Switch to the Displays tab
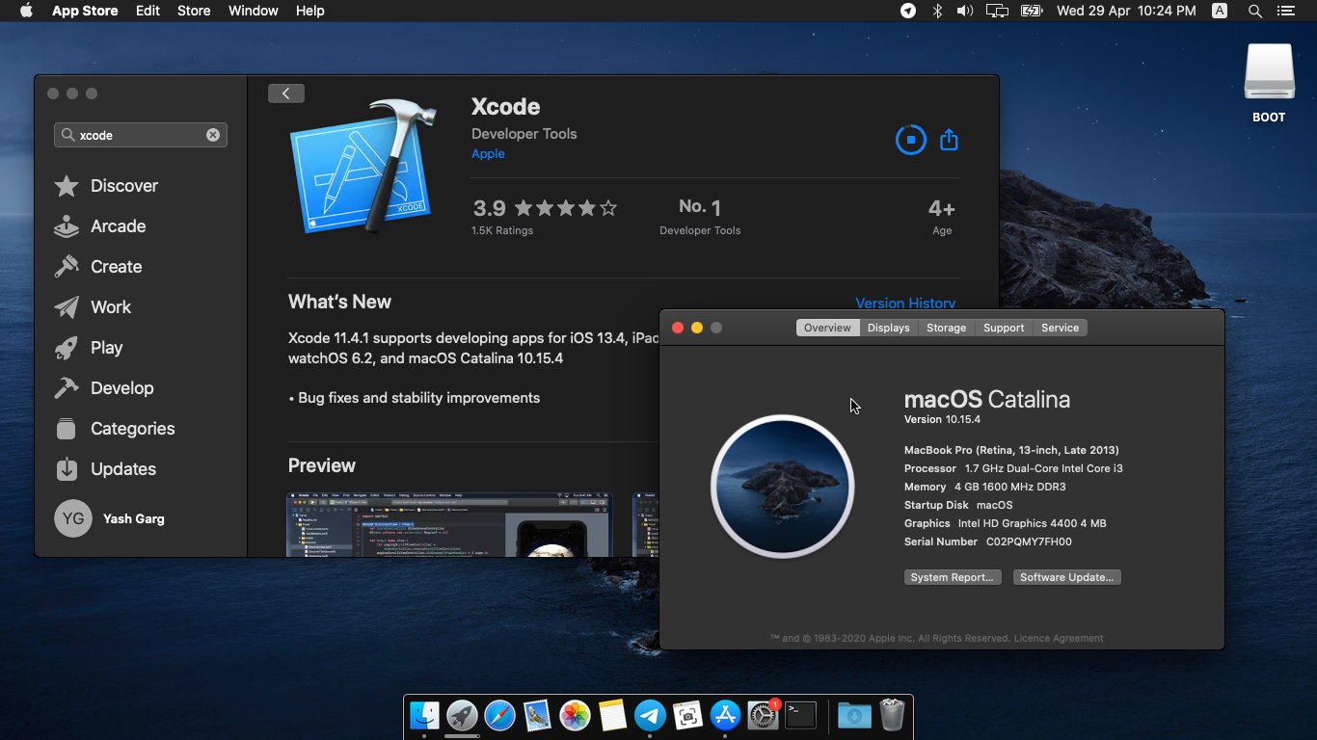The image size is (1317, 740). (x=888, y=328)
